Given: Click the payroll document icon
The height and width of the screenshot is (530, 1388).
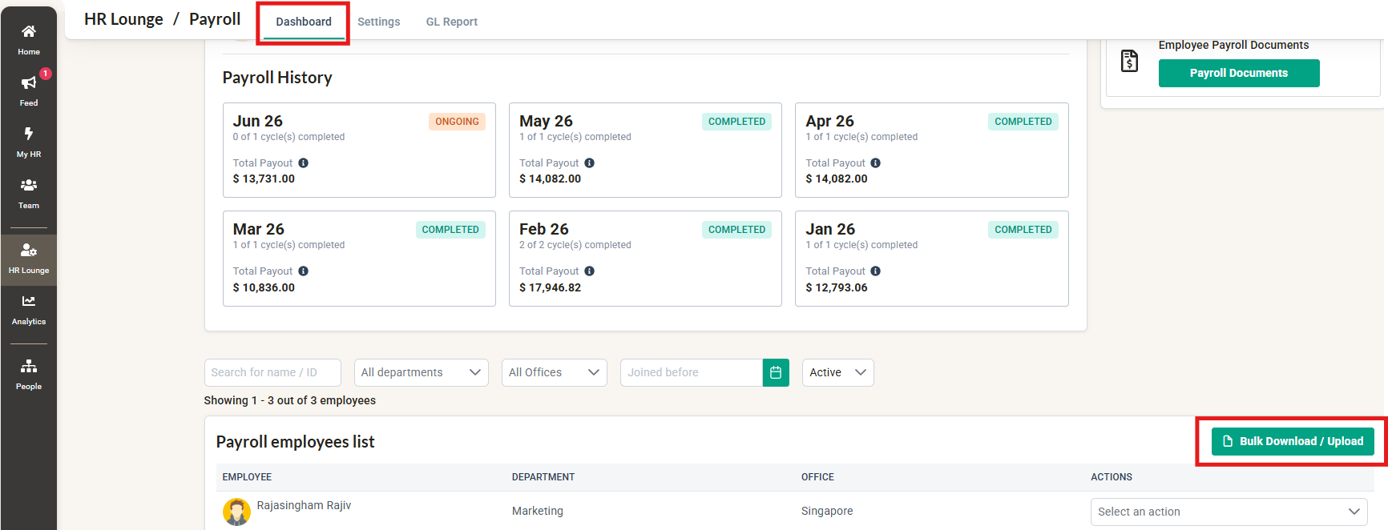Looking at the screenshot, I should pos(1129,60).
